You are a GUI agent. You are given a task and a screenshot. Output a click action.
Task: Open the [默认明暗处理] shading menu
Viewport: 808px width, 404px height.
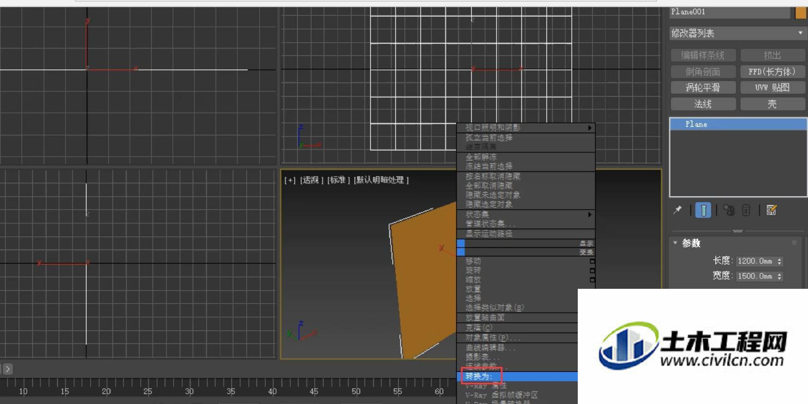(x=381, y=180)
